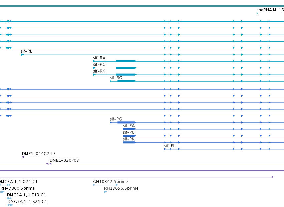Click the sif-PK coding exon block
This screenshot has width=284, height=207.
pyautogui.click(x=129, y=142)
